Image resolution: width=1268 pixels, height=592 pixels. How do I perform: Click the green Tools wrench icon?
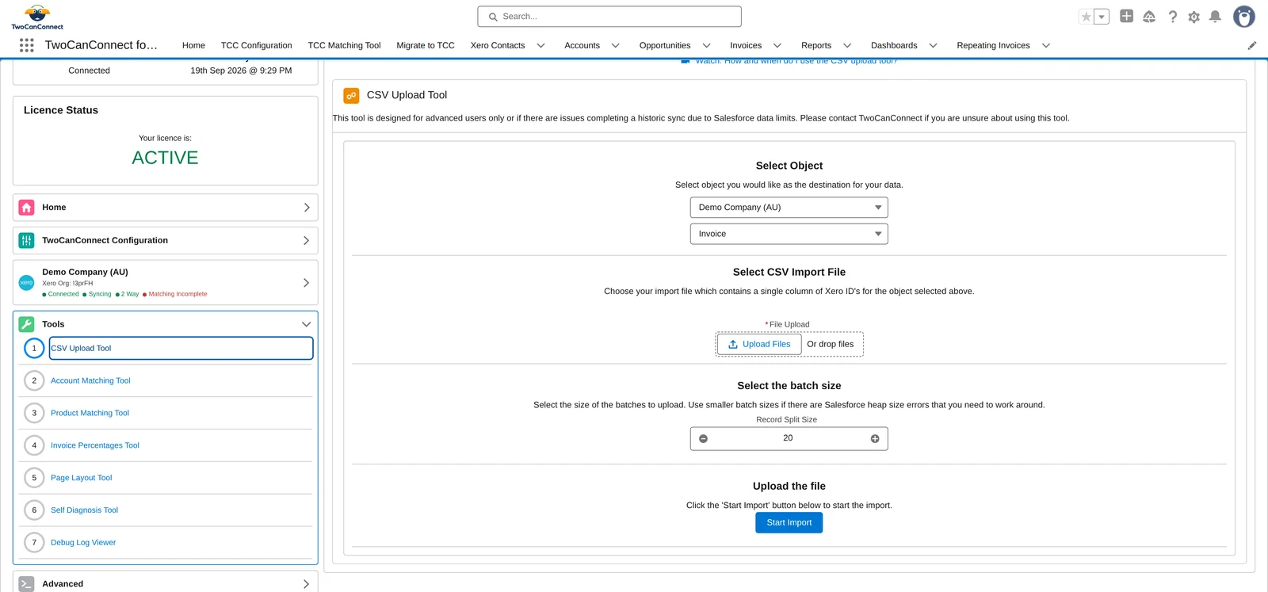[x=26, y=324]
